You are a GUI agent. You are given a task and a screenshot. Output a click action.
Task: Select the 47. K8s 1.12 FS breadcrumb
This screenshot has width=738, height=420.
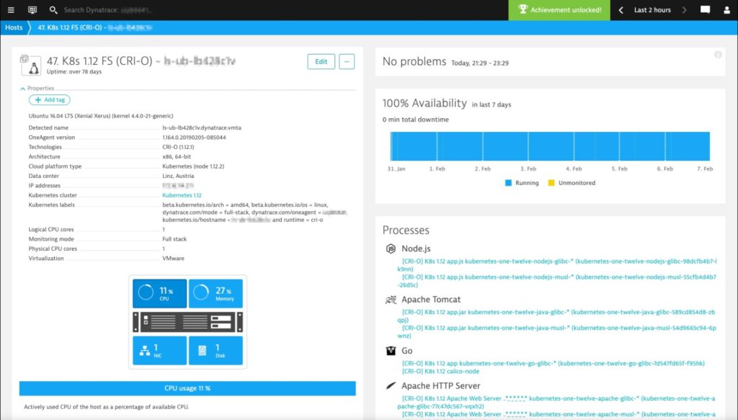click(x=94, y=27)
